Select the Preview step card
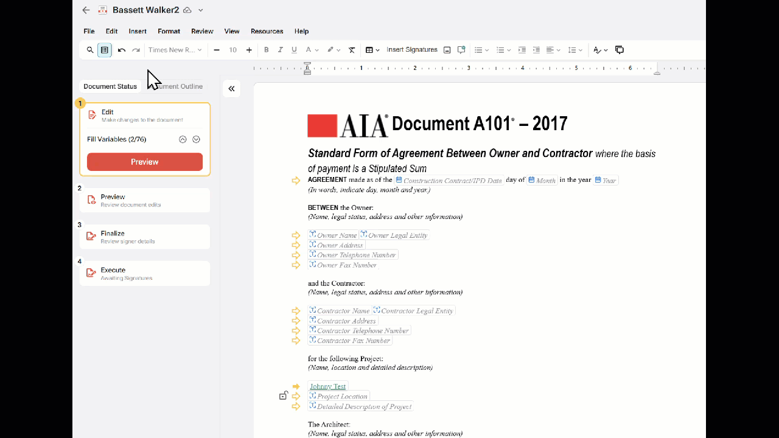Image resolution: width=779 pixels, height=438 pixels. (145, 200)
